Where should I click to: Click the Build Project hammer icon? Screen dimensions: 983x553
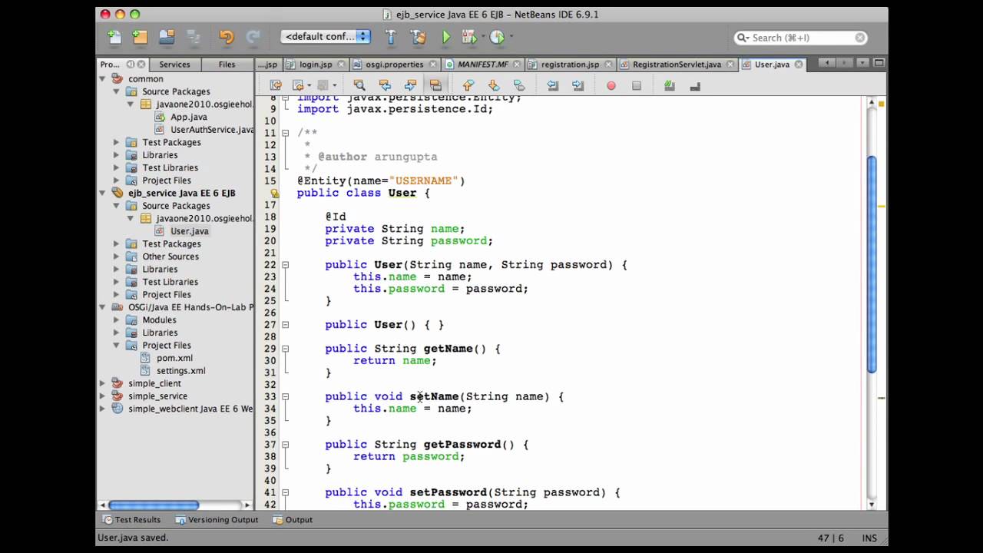click(x=390, y=36)
